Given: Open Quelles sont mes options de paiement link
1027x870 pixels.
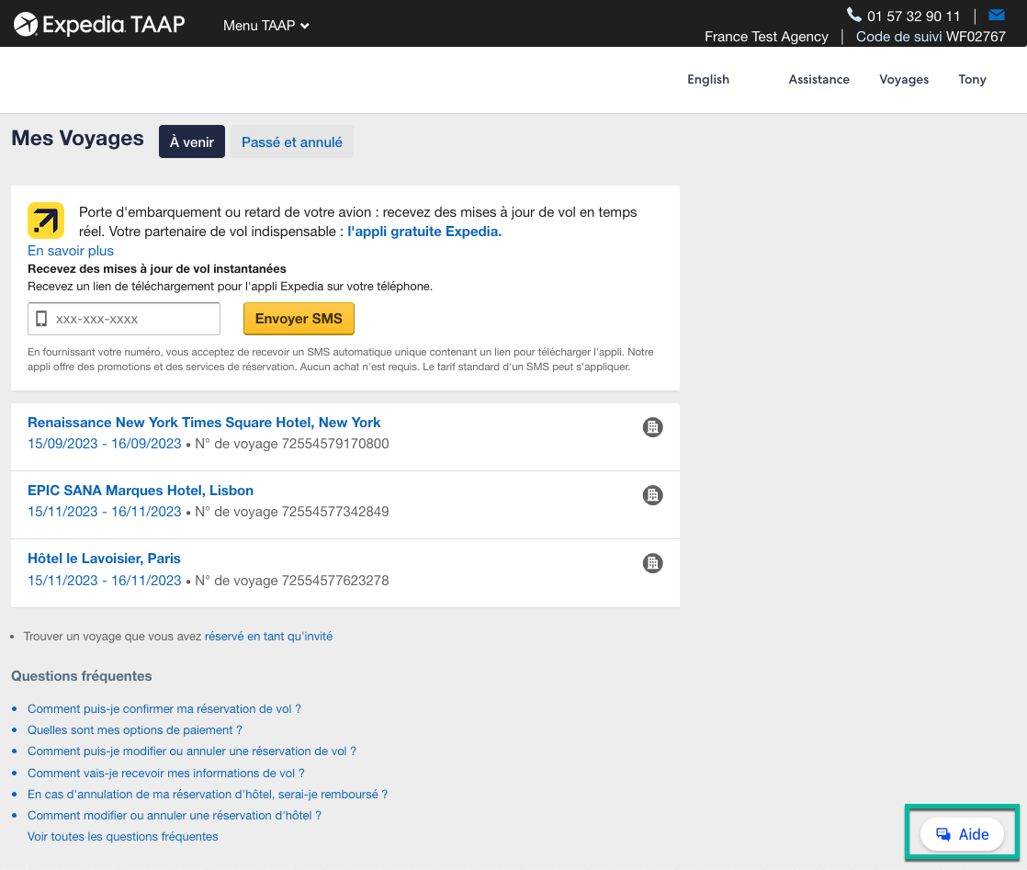Looking at the screenshot, I should point(135,729).
